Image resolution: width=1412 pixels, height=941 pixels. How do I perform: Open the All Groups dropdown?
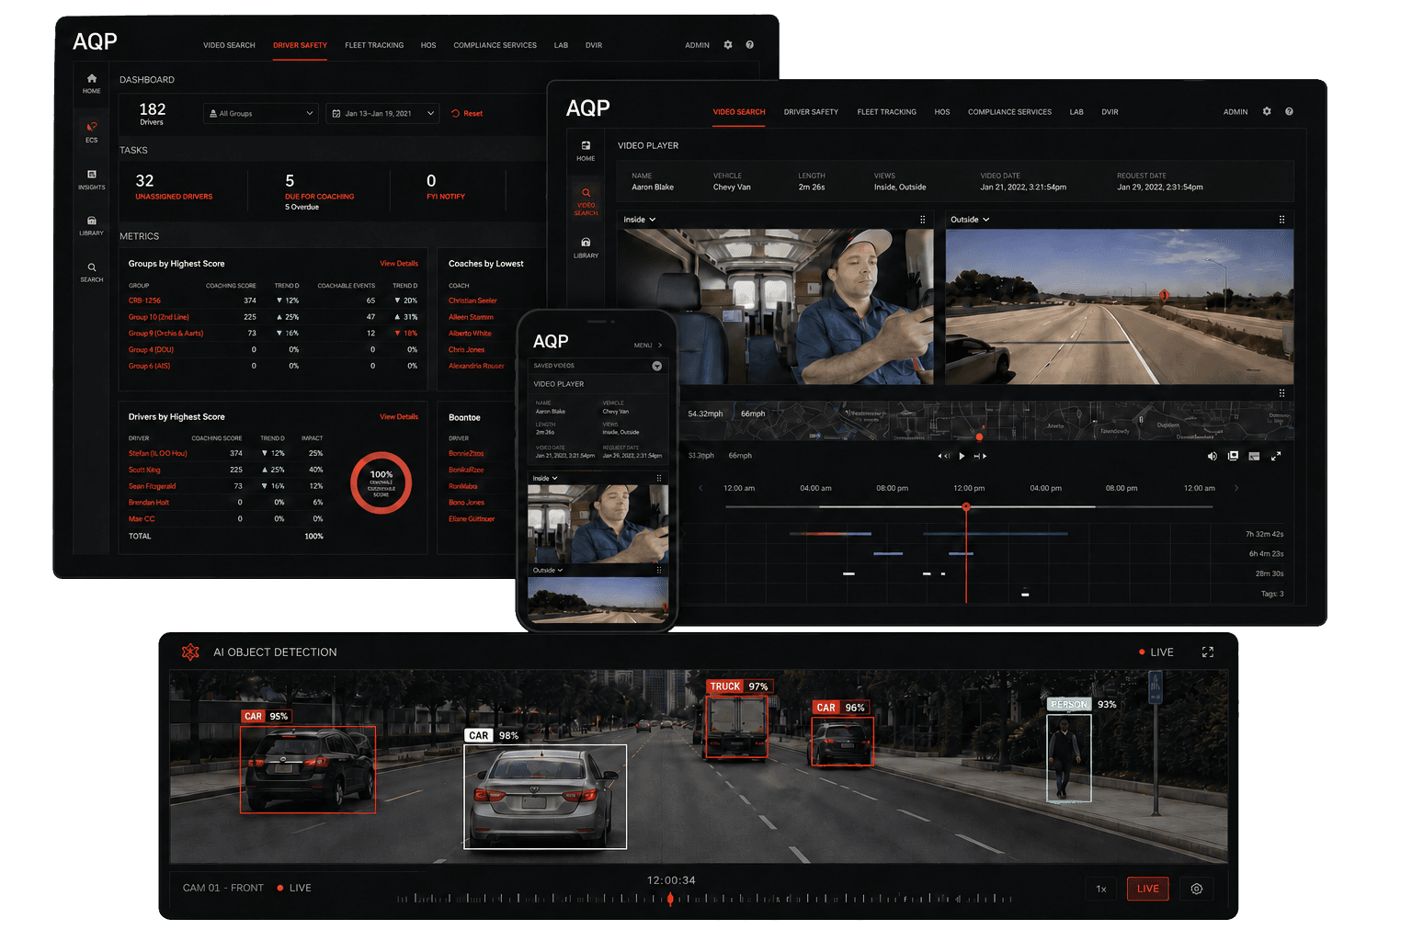click(x=261, y=114)
